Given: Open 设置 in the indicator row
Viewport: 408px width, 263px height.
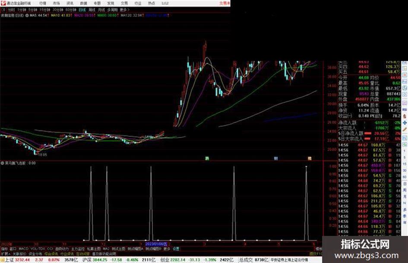Looking at the screenshot, I should click(176, 249).
